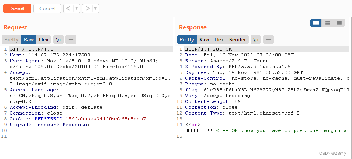This screenshot has height=159, width=352.
Task: Click the 'Accept-Encoding: gzip, deflate' line
Action: pyautogui.click(x=56, y=108)
